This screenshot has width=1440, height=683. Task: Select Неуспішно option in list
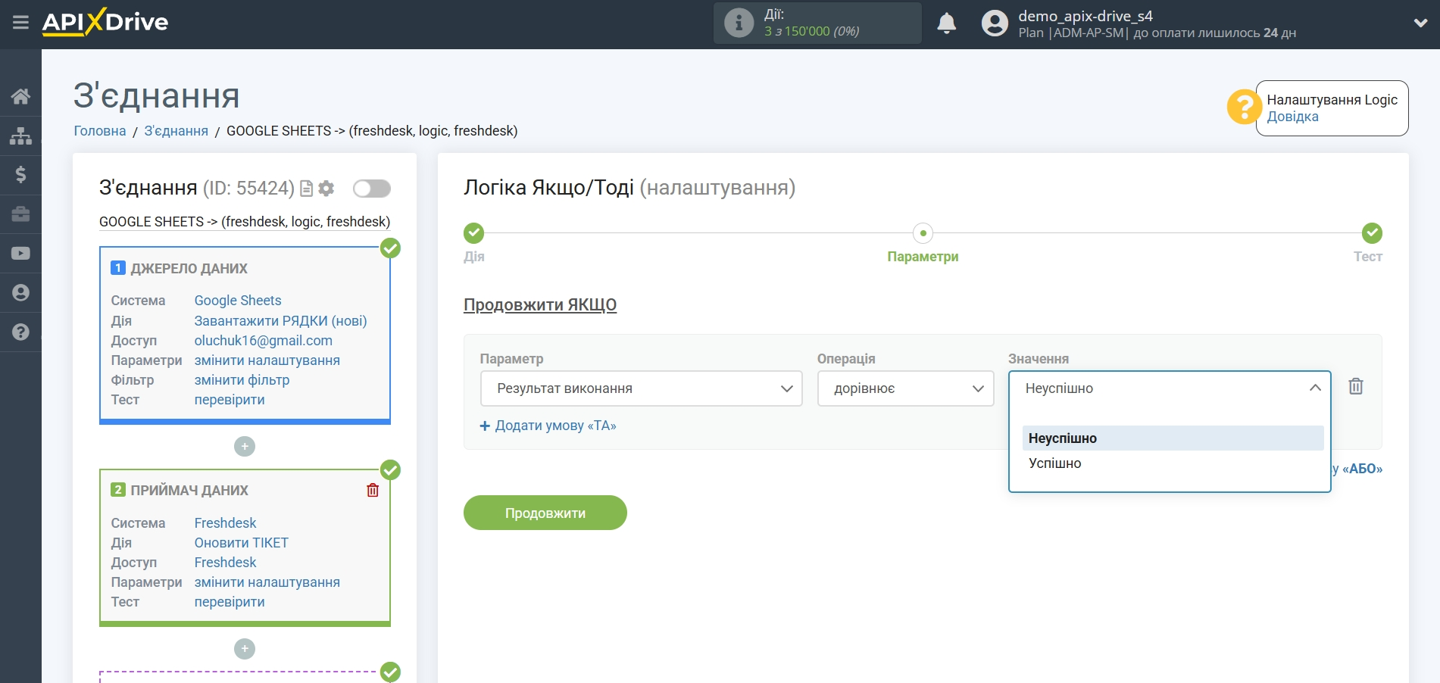tap(1173, 438)
